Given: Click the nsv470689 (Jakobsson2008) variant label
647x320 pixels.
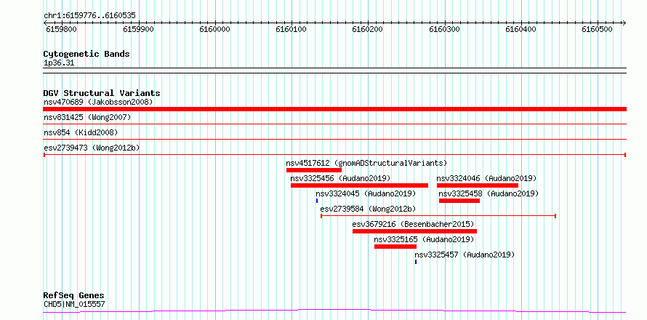Looking at the screenshot, I should pyautogui.click(x=98, y=102).
